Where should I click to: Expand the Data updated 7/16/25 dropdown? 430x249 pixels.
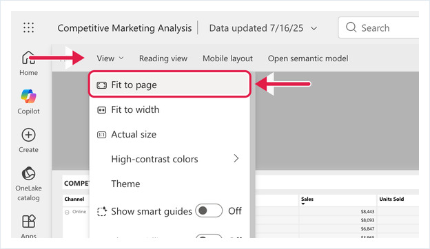pos(314,28)
